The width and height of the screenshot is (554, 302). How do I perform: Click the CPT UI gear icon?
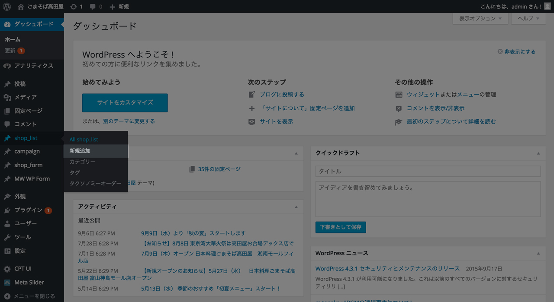point(7,269)
